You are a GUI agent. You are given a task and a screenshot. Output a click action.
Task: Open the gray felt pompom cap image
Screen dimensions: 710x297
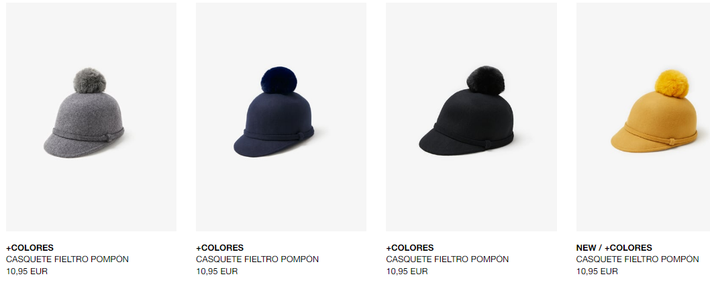91,117
